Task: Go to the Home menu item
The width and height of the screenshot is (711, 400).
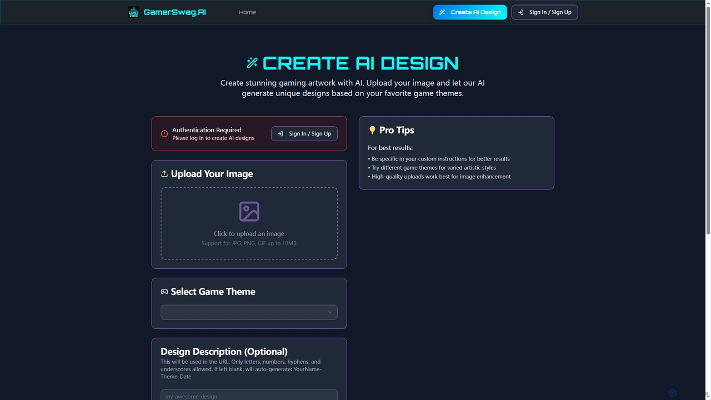Action: click(x=247, y=12)
